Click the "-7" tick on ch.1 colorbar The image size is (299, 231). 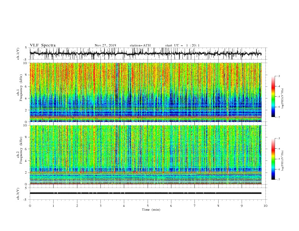tap(279, 117)
